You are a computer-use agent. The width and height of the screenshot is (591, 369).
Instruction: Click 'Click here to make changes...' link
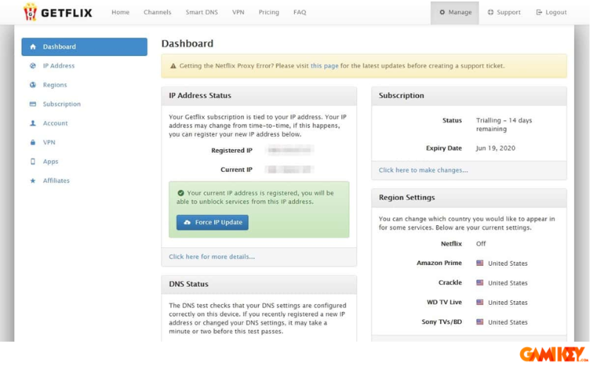(423, 170)
